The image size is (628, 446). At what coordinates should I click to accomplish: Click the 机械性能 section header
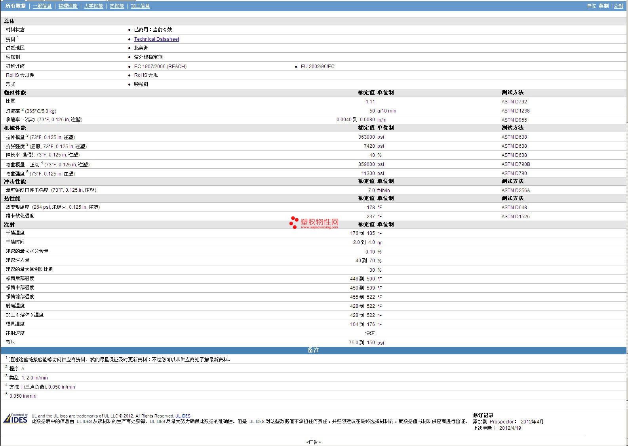coord(15,128)
